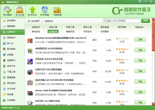155x110 pixels.
Task: Click Stardock Fences app icon
Action: pos(30,41)
